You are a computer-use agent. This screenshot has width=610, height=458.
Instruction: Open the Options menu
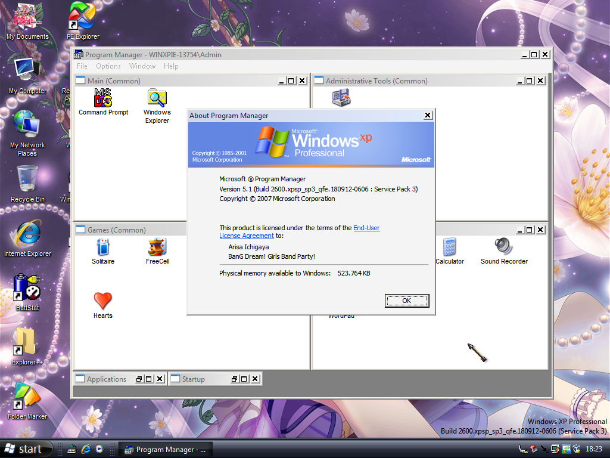coord(108,66)
